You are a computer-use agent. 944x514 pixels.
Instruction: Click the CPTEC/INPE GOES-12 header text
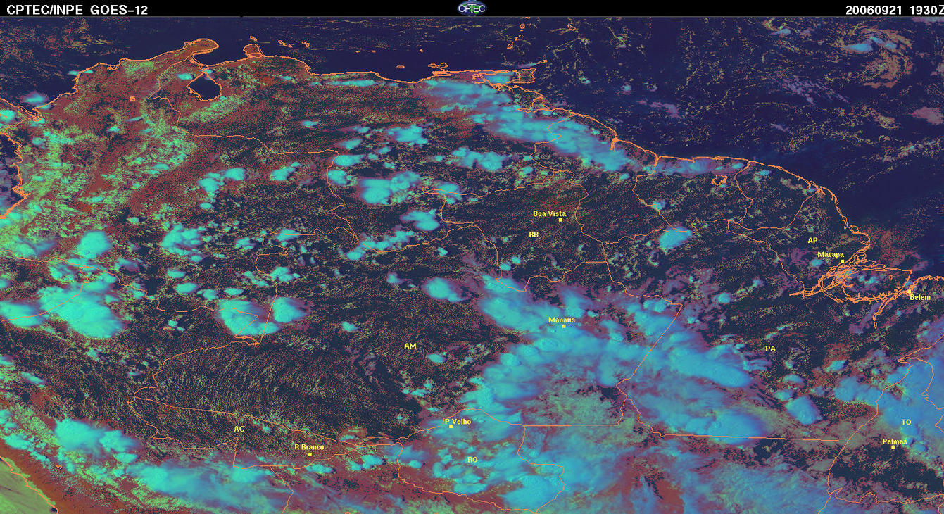(77, 10)
